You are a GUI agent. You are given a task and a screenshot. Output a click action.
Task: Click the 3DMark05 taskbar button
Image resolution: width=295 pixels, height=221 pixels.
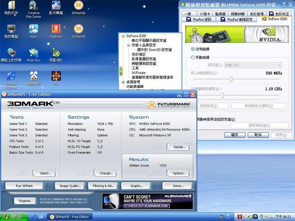pyautogui.click(x=70, y=217)
